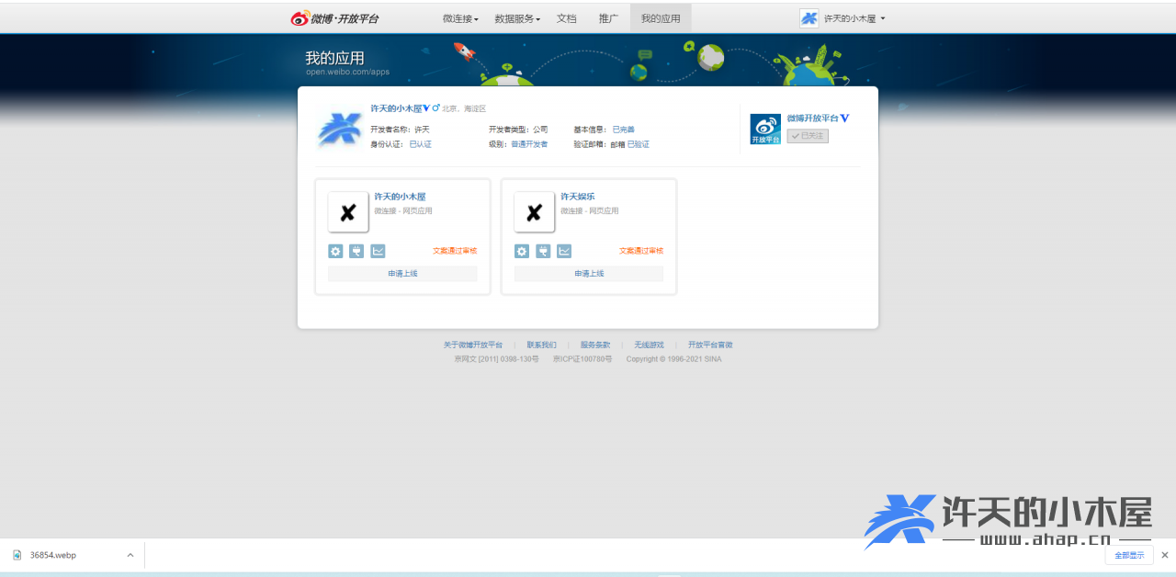This screenshot has width=1176, height=577.
Task: View statistics chart icon for 许天的小木屋 app
Action: [378, 251]
